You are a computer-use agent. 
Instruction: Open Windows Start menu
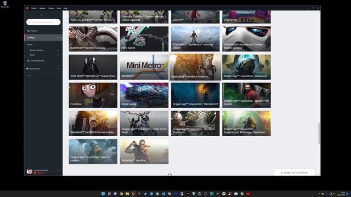pyautogui.click(x=103, y=194)
